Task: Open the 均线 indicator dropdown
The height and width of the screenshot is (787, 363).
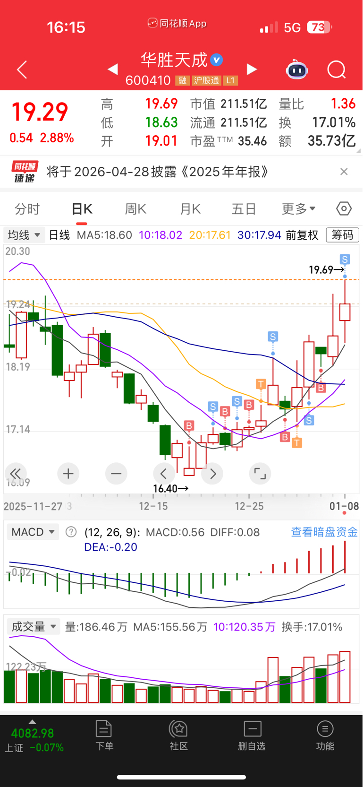Action: coord(24,235)
